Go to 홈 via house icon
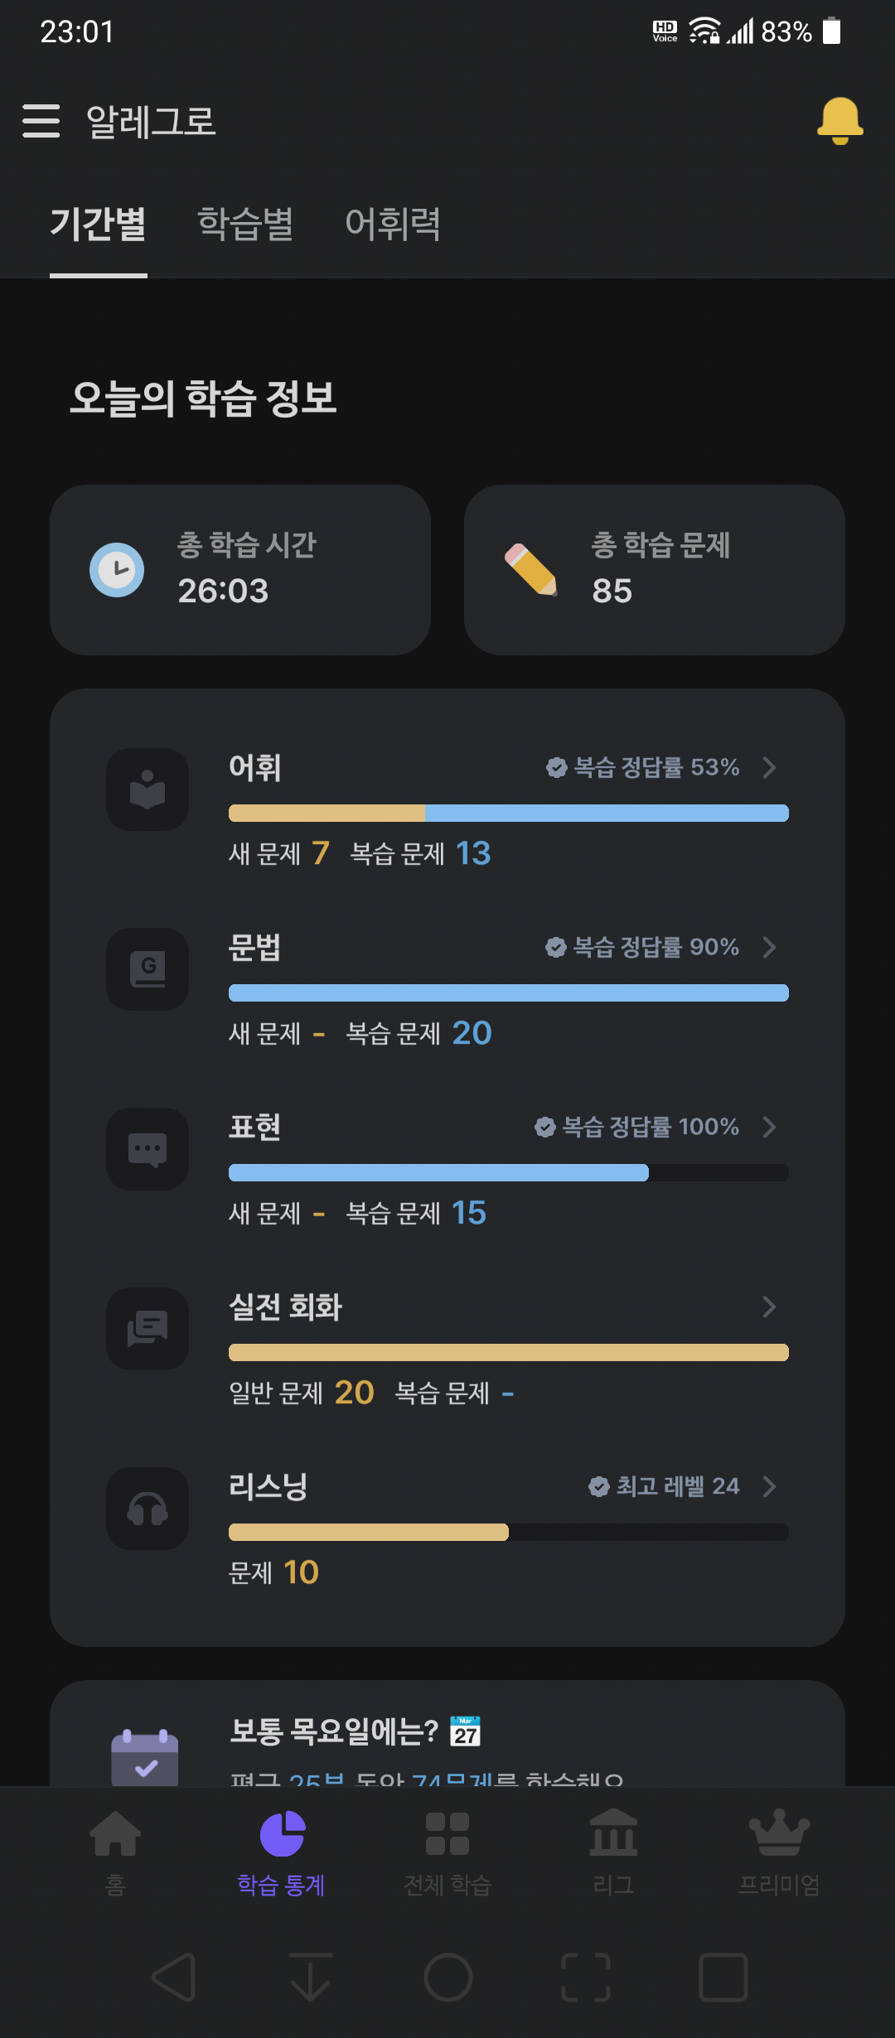Screen dimensions: 895x2038 pos(115,1833)
